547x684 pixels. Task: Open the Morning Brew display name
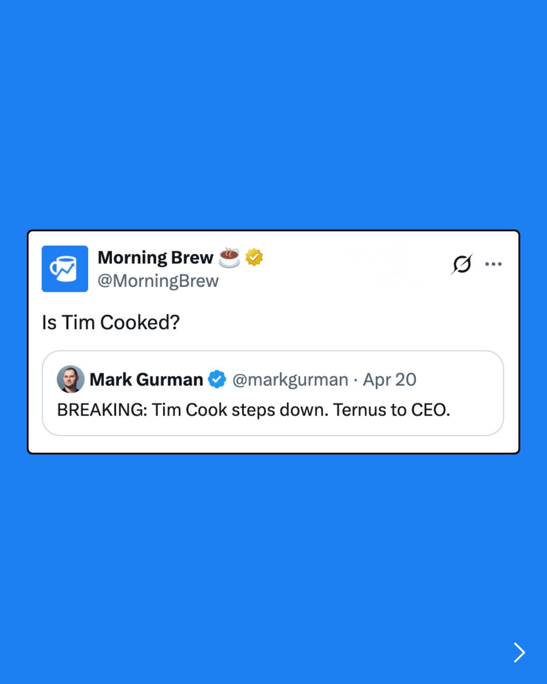tap(155, 257)
